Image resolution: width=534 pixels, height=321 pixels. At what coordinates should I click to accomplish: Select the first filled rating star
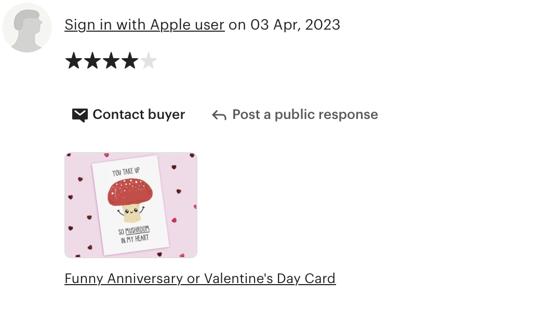point(74,61)
